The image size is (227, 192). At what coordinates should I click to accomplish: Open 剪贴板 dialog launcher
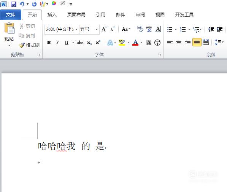tap(39, 54)
